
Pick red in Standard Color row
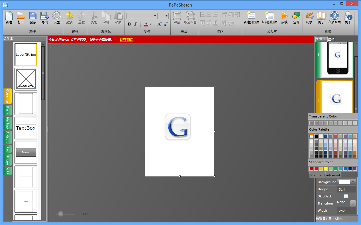point(316,169)
